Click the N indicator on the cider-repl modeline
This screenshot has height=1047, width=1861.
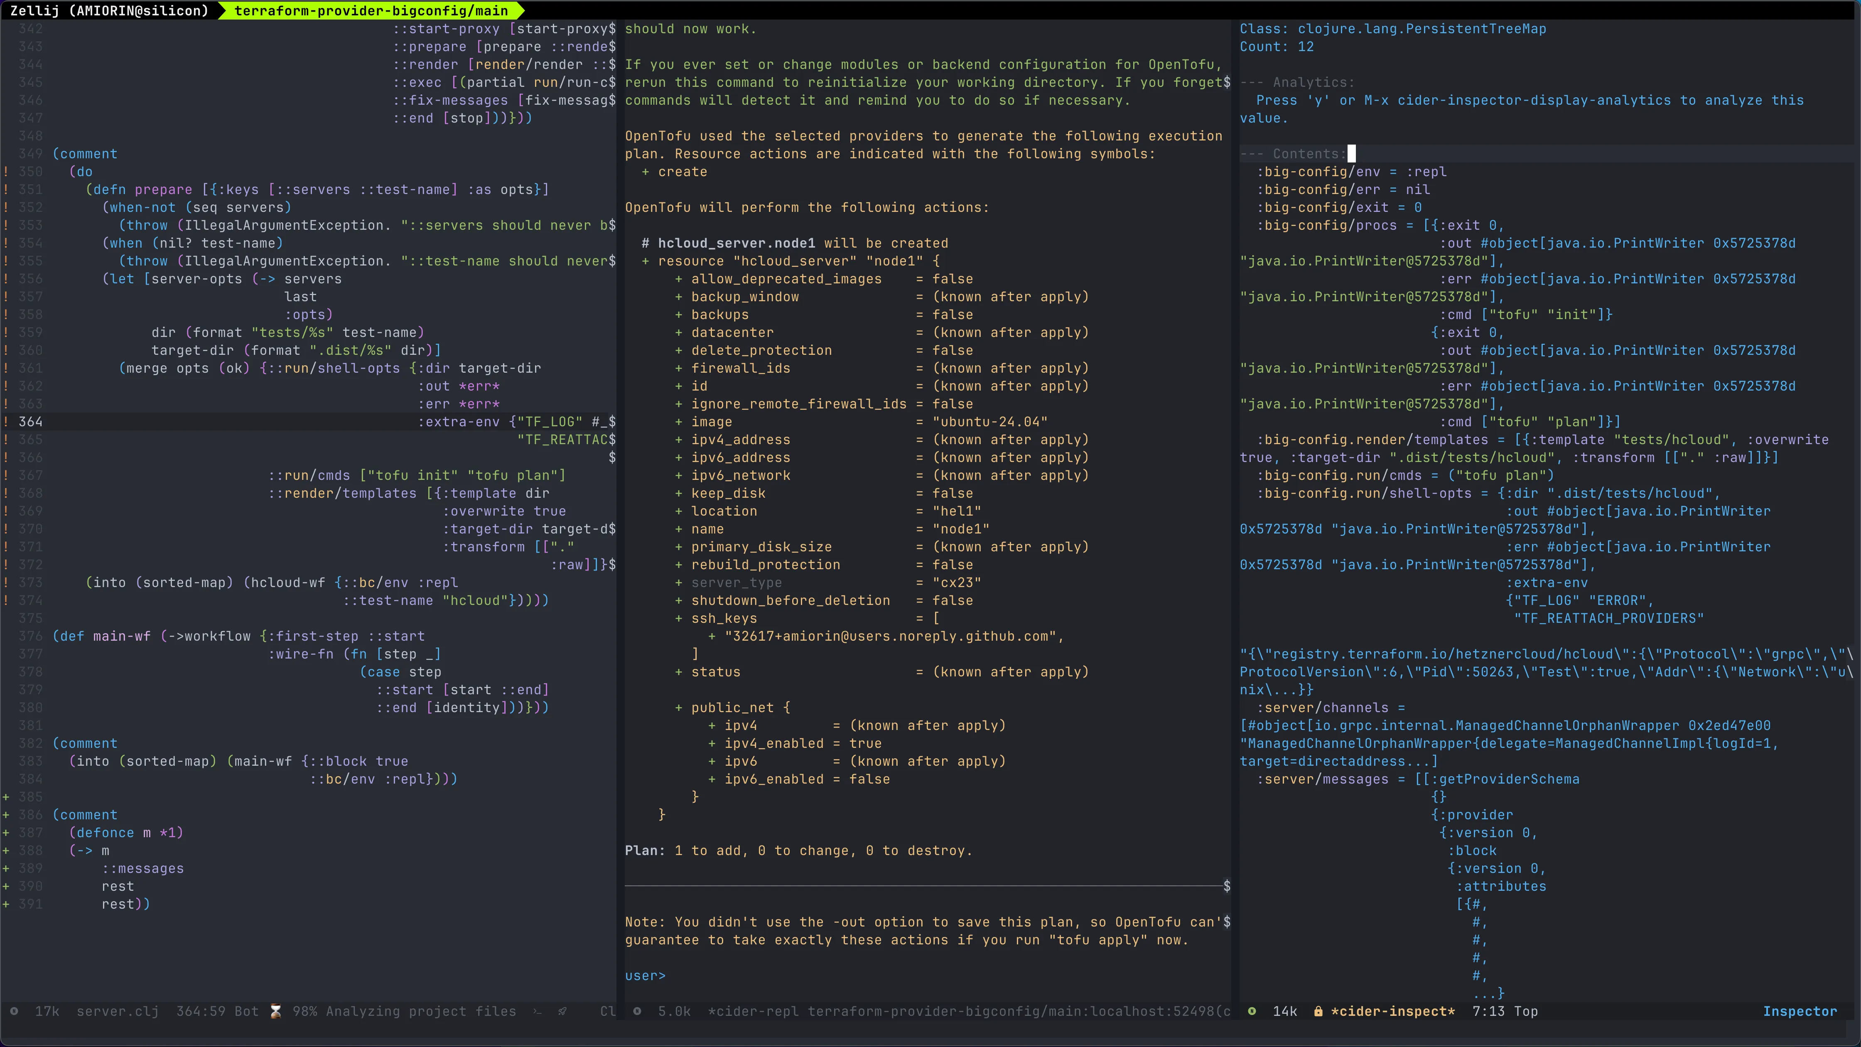pyautogui.click(x=638, y=1012)
